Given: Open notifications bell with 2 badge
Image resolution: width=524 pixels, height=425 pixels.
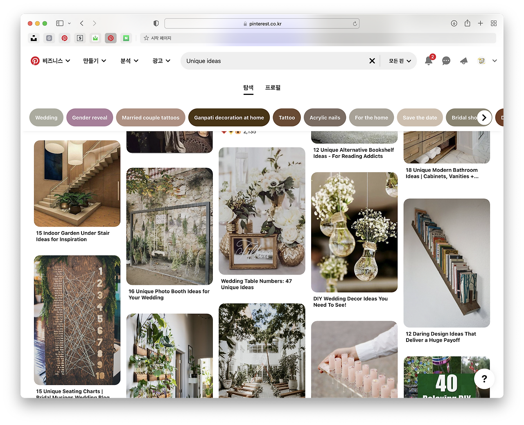Looking at the screenshot, I should tap(429, 61).
